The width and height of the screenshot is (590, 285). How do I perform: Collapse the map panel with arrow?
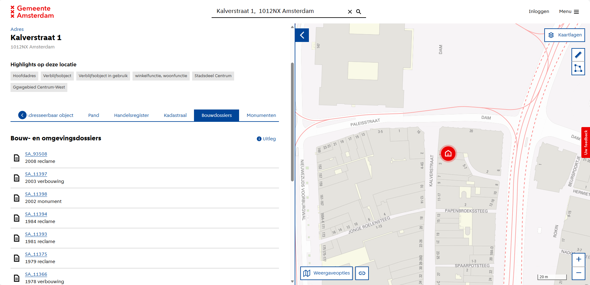click(302, 35)
